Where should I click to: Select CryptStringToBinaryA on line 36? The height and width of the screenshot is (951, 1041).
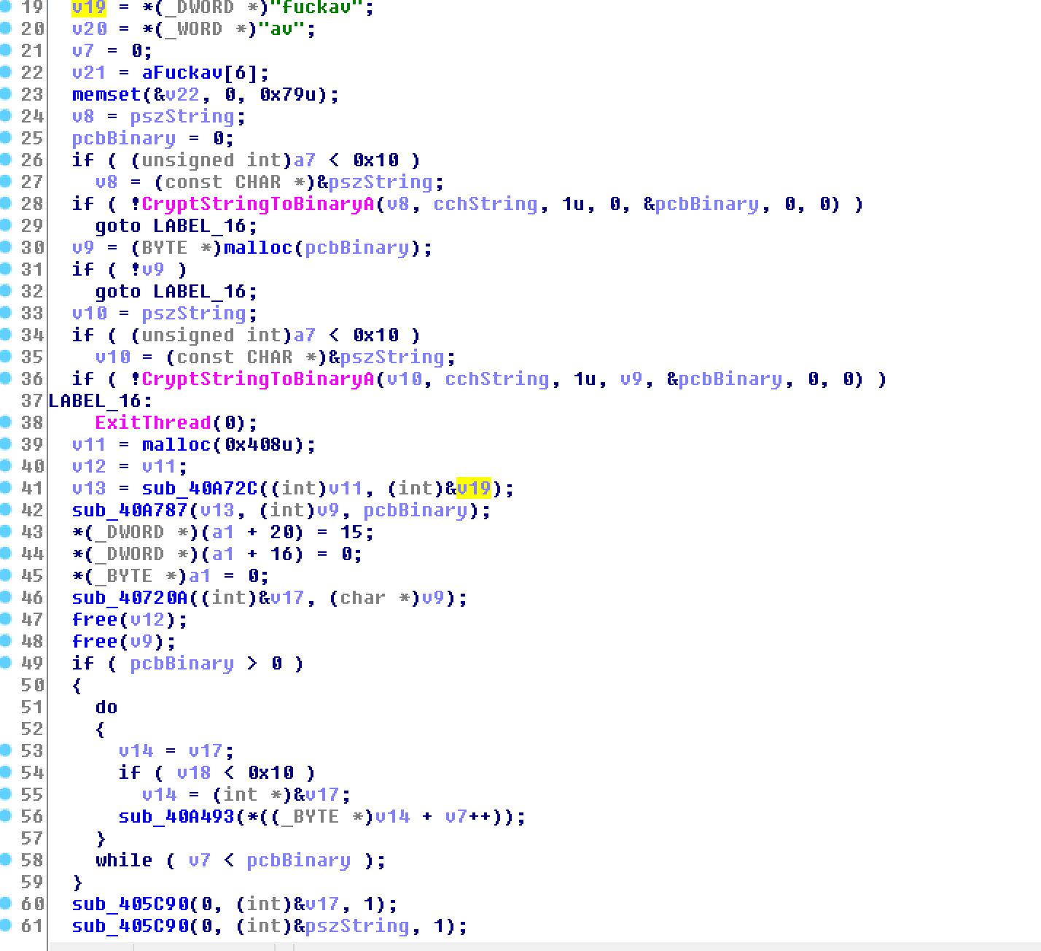[258, 379]
